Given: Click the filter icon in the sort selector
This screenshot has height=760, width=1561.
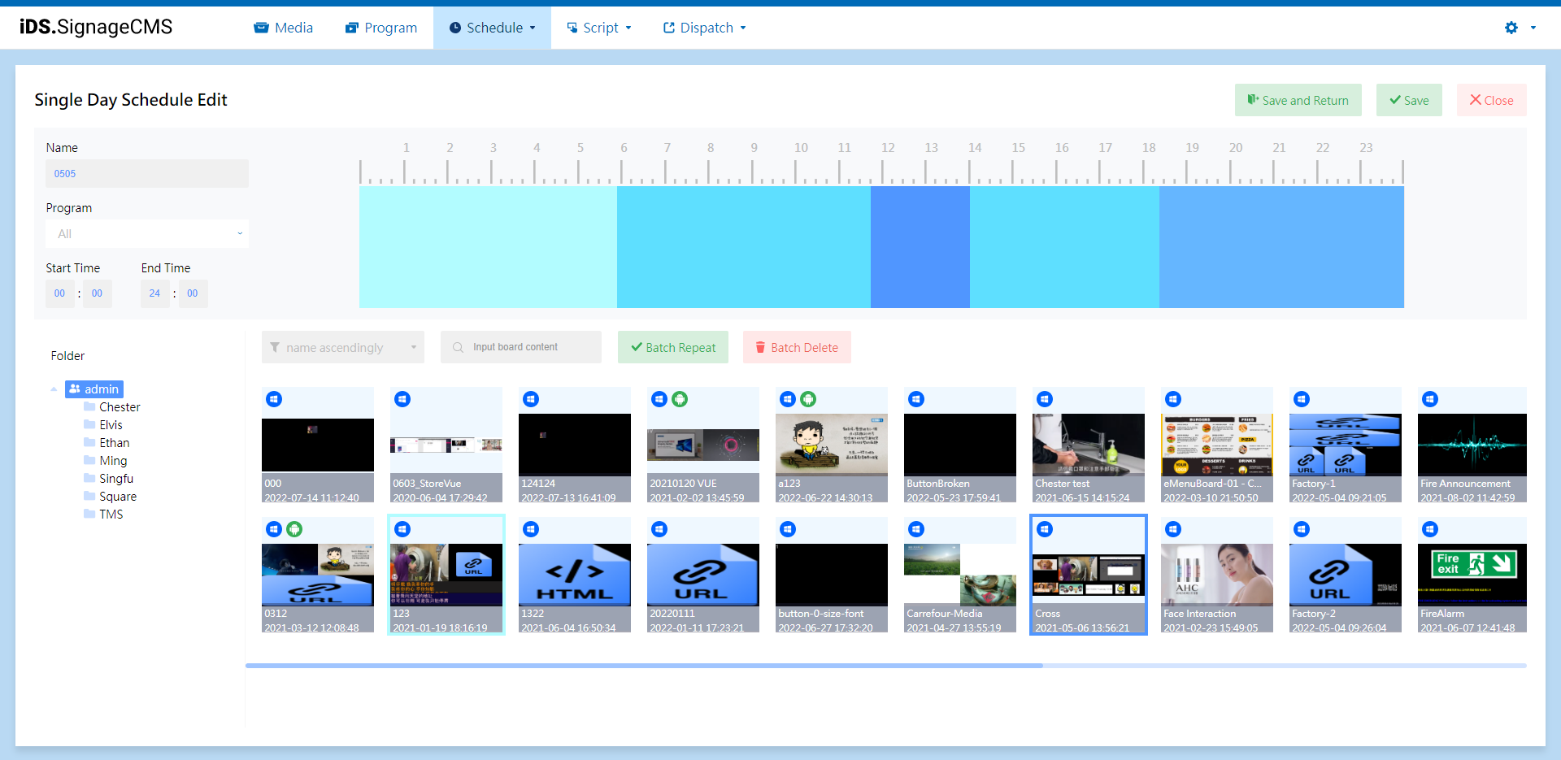Looking at the screenshot, I should (275, 347).
